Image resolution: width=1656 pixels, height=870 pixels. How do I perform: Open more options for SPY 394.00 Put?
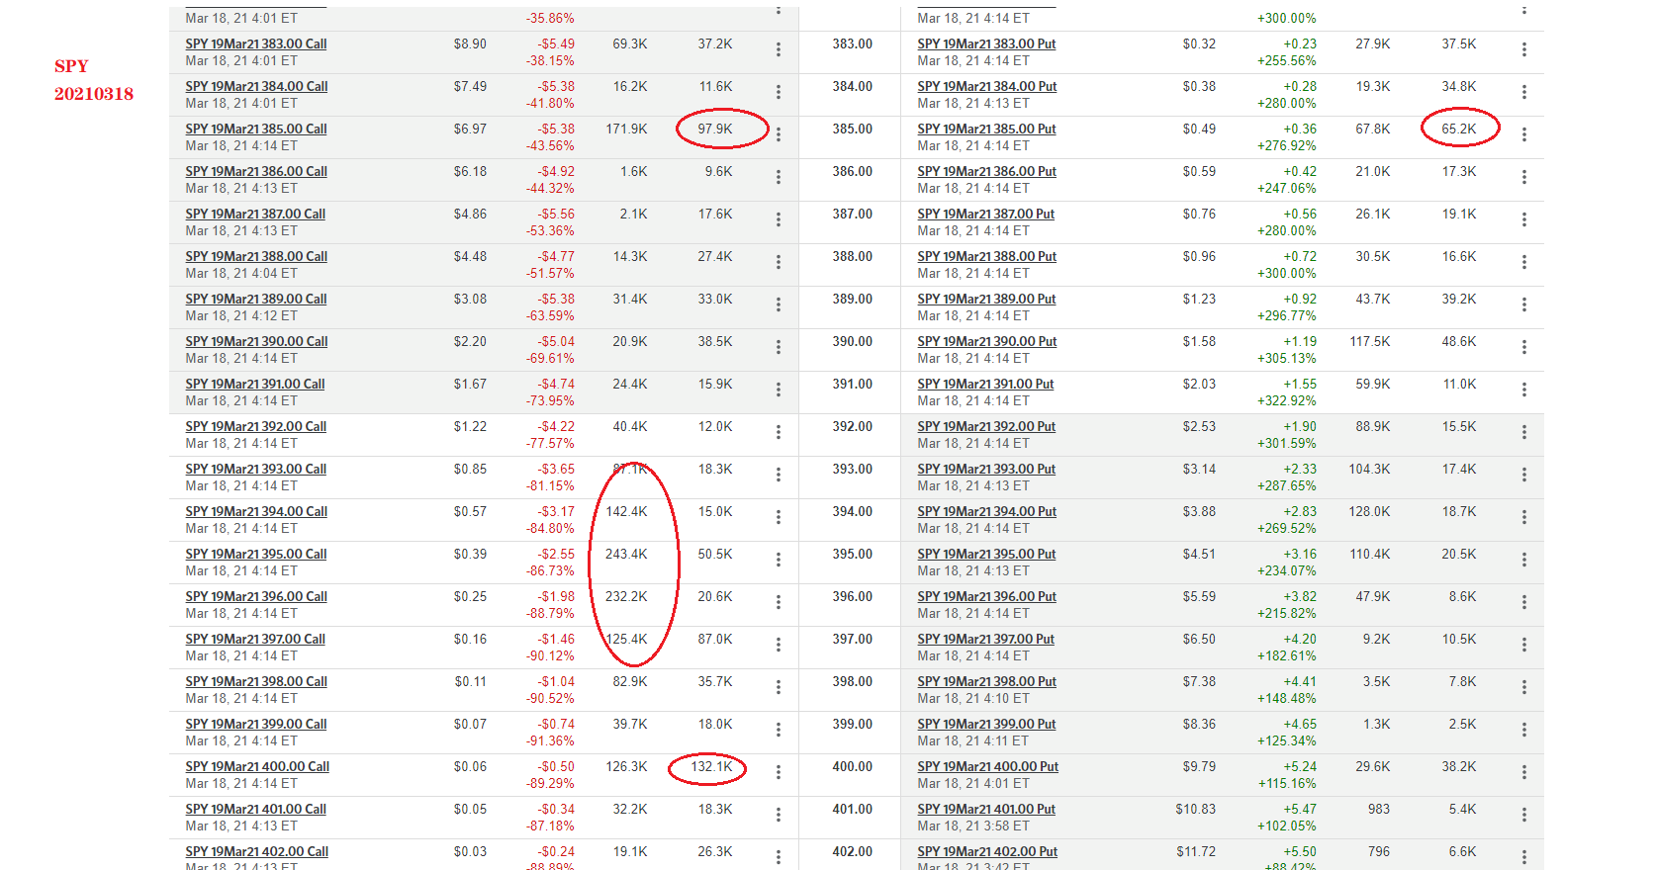pyautogui.click(x=1524, y=517)
